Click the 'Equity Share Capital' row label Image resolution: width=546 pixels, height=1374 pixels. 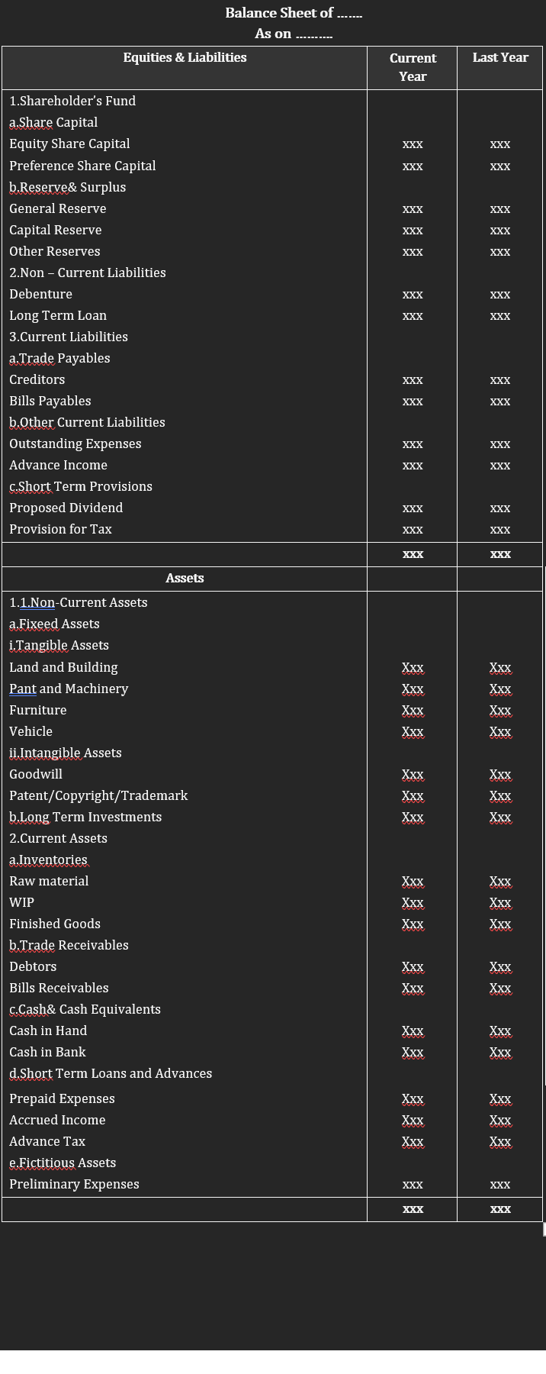tap(69, 144)
